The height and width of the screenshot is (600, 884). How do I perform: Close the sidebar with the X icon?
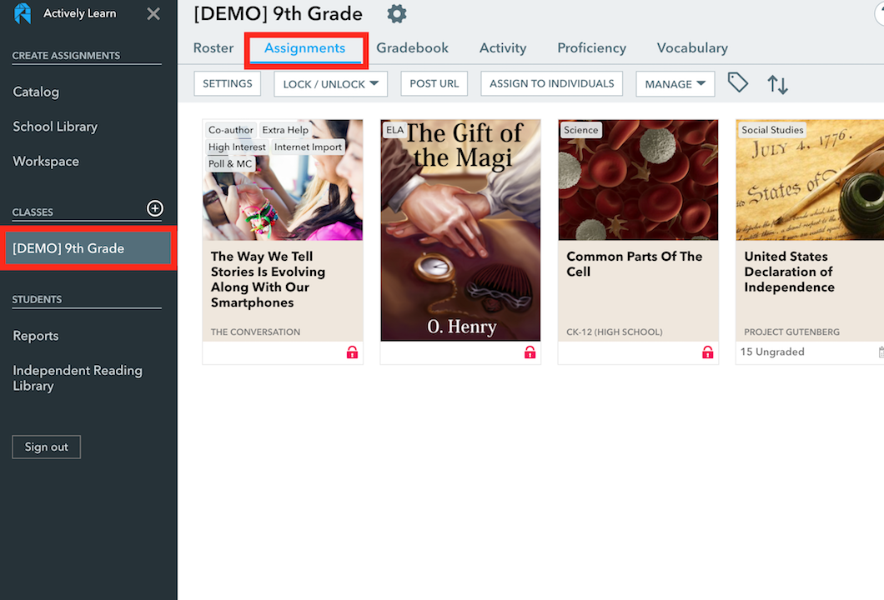(x=153, y=13)
